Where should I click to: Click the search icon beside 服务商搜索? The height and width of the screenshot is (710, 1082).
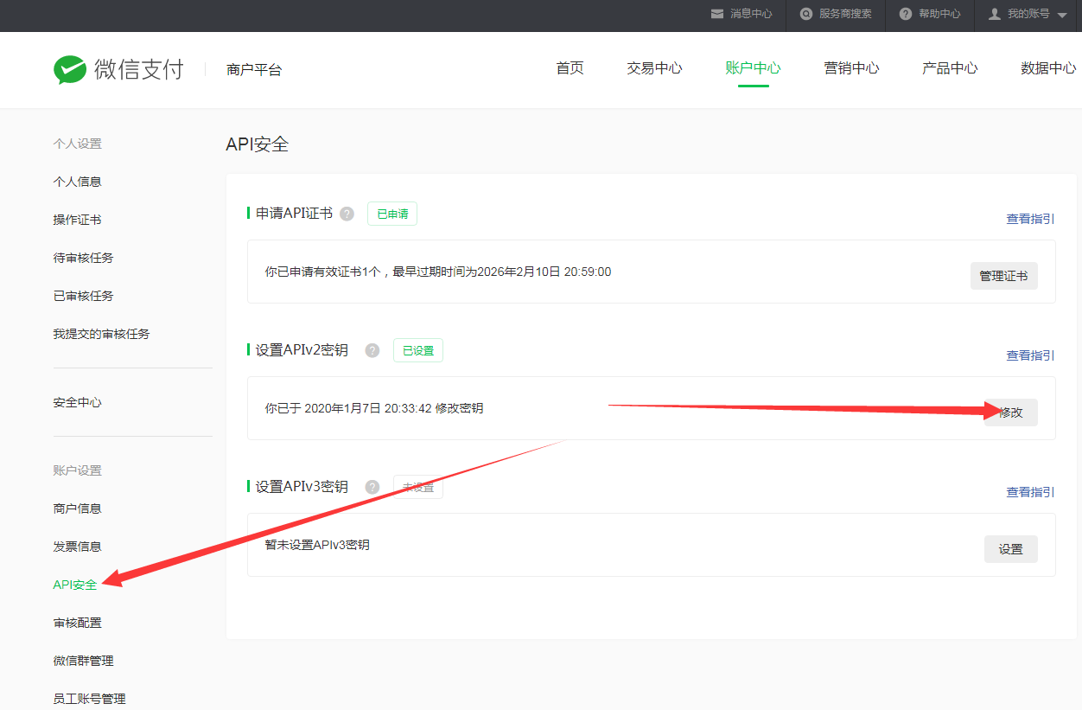click(x=806, y=14)
